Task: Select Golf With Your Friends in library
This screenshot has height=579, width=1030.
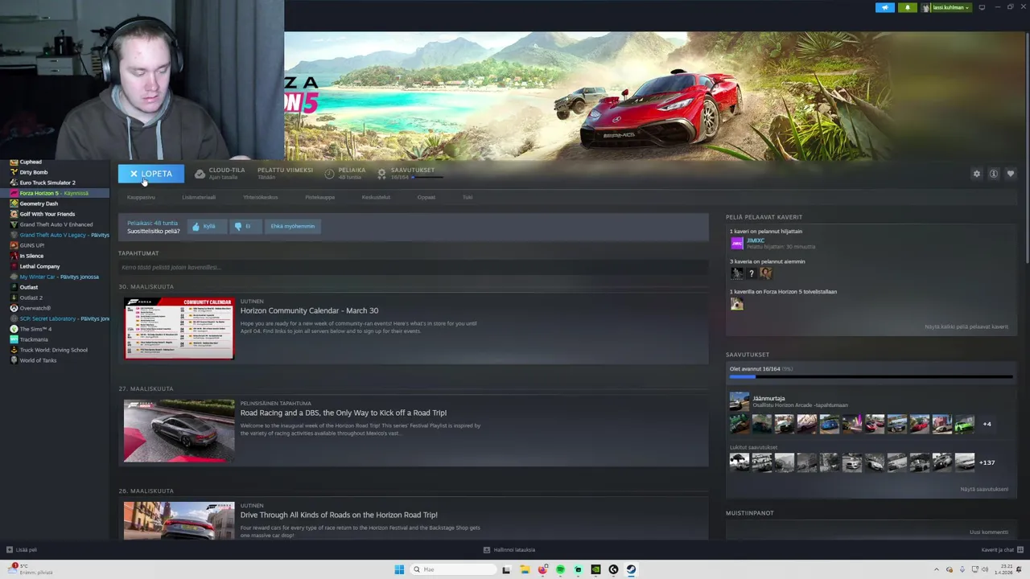Action: click(x=47, y=214)
